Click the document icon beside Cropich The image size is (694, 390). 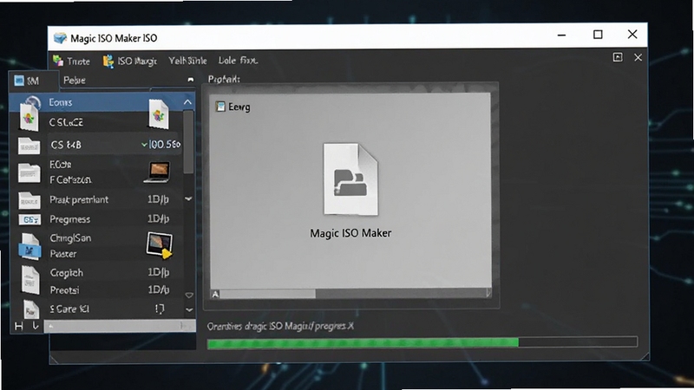coord(30,280)
